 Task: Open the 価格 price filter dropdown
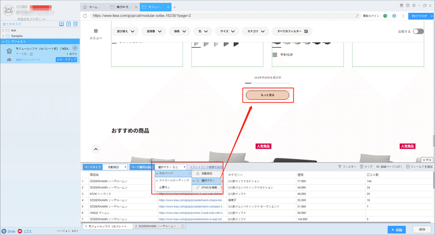point(180,31)
